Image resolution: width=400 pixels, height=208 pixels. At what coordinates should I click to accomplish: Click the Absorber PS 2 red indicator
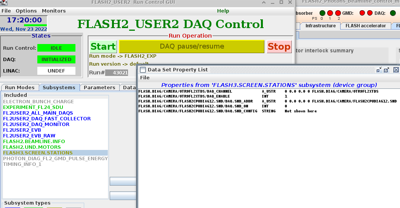[x=338, y=13]
